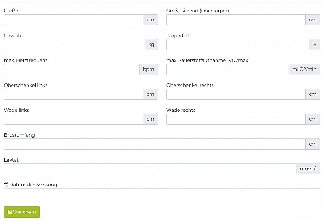The width and height of the screenshot is (324, 221).
Task: Select the Oberschenkel rechts input
Action: pyautogui.click(x=236, y=95)
